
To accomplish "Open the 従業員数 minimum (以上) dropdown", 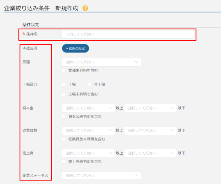I will click(x=88, y=130).
